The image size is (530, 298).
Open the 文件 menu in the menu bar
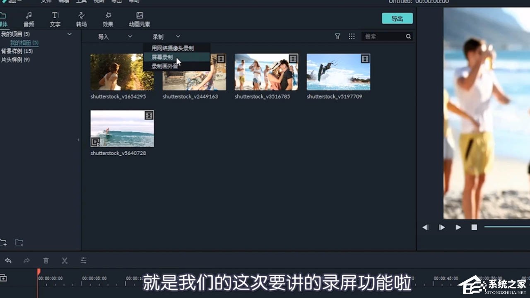click(x=46, y=2)
